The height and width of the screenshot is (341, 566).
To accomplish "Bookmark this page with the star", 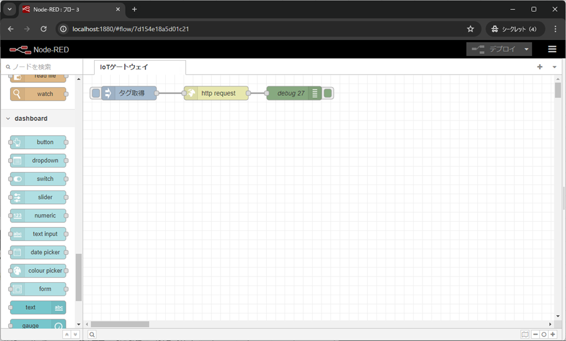I will pos(470,29).
